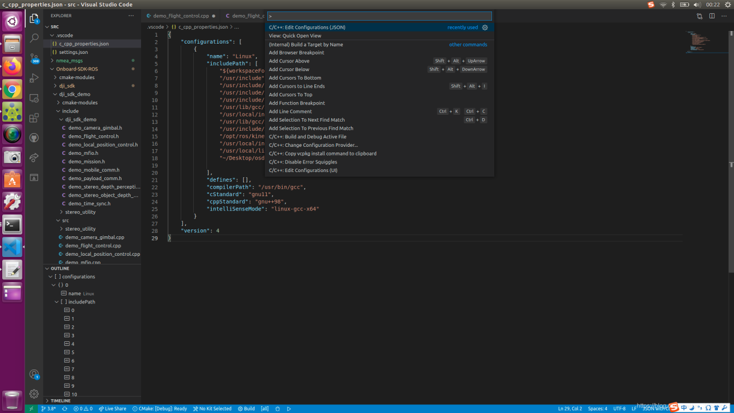Click Spaces: 4 indentation setting
734x413 pixels.
[598, 408]
